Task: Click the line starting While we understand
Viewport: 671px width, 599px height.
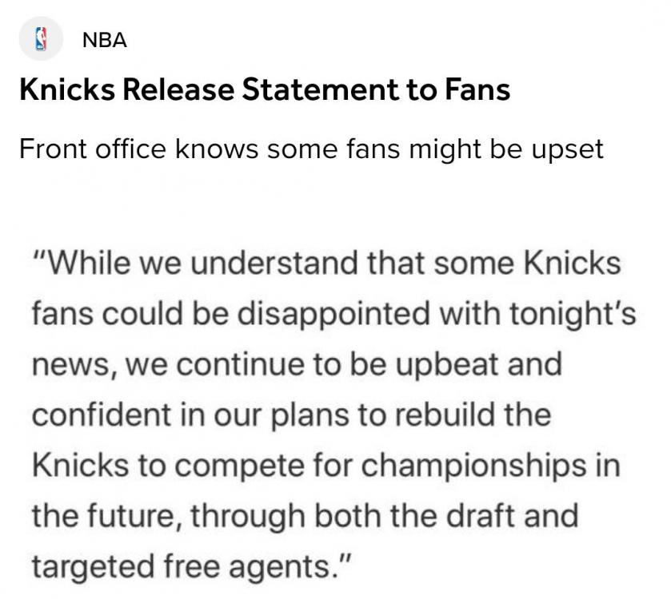Action: click(326, 264)
